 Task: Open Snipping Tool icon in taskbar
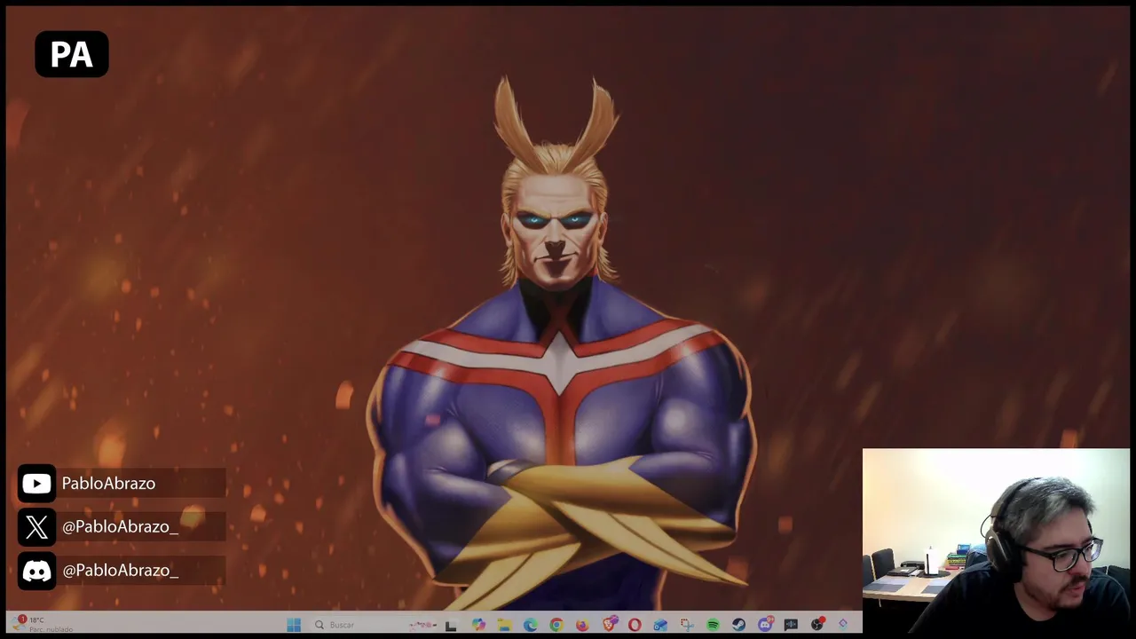(686, 625)
